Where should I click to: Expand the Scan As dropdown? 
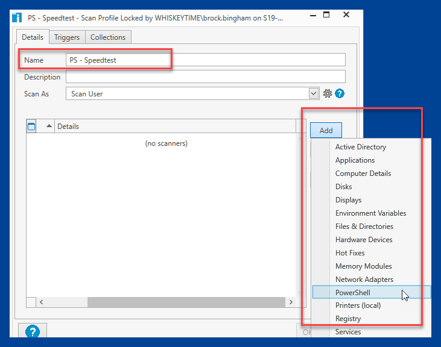click(x=314, y=93)
